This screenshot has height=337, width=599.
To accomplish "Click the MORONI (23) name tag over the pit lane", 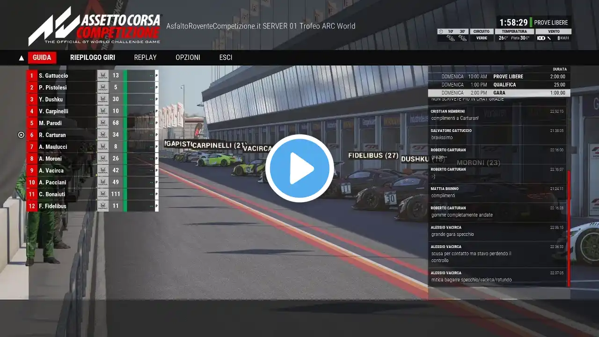I will 478,163.
